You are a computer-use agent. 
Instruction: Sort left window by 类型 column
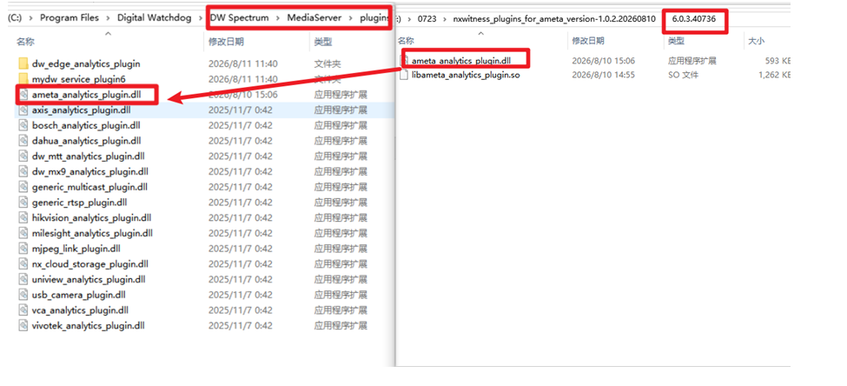pyautogui.click(x=323, y=42)
